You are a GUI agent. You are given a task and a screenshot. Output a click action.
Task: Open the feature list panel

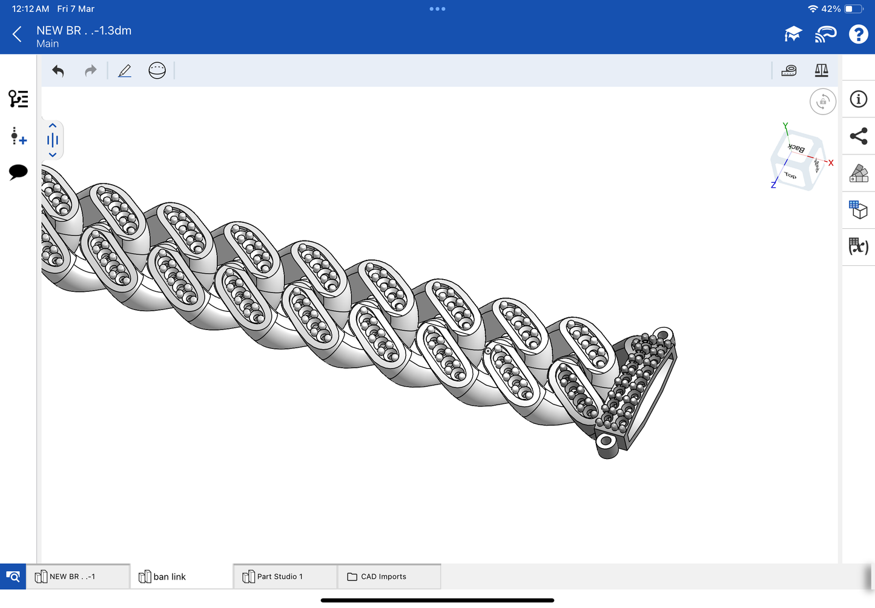18,99
